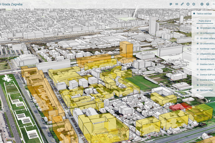The width and height of the screenshot is (215, 143).
Task: Hide the DOF500 2019 layer
Action: pos(197,85)
